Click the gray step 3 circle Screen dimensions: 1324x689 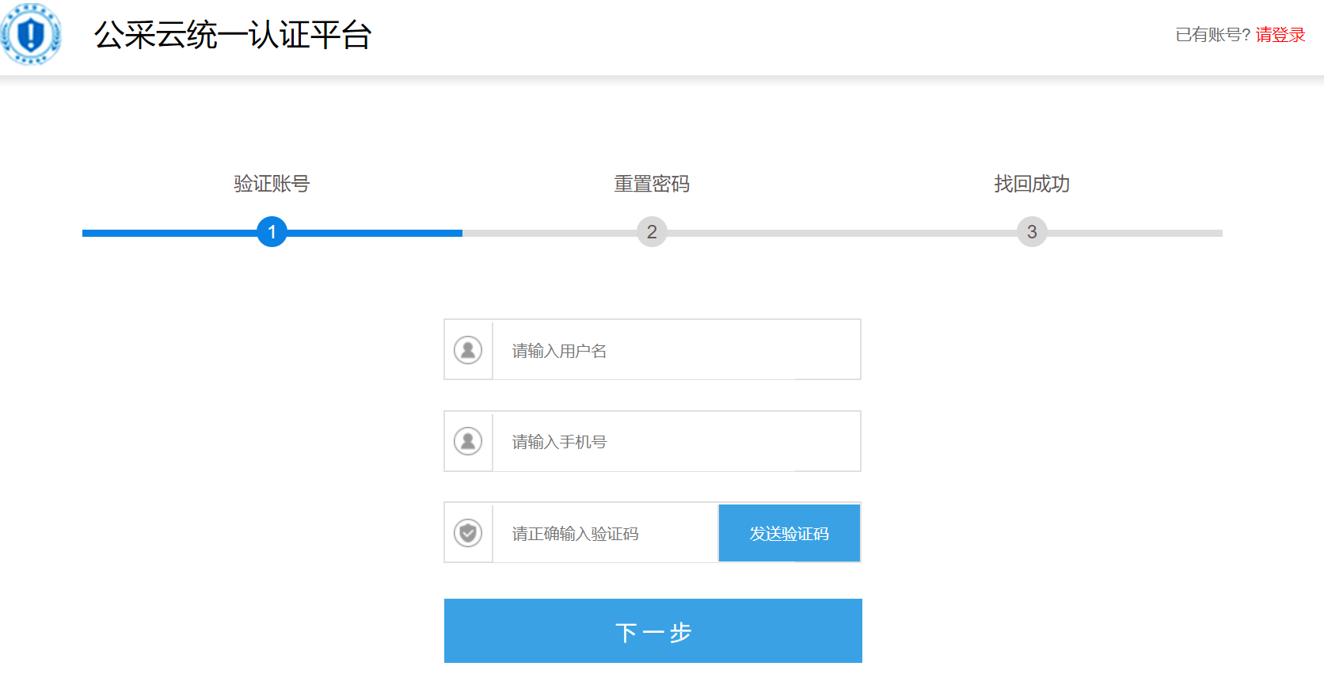coord(1032,232)
